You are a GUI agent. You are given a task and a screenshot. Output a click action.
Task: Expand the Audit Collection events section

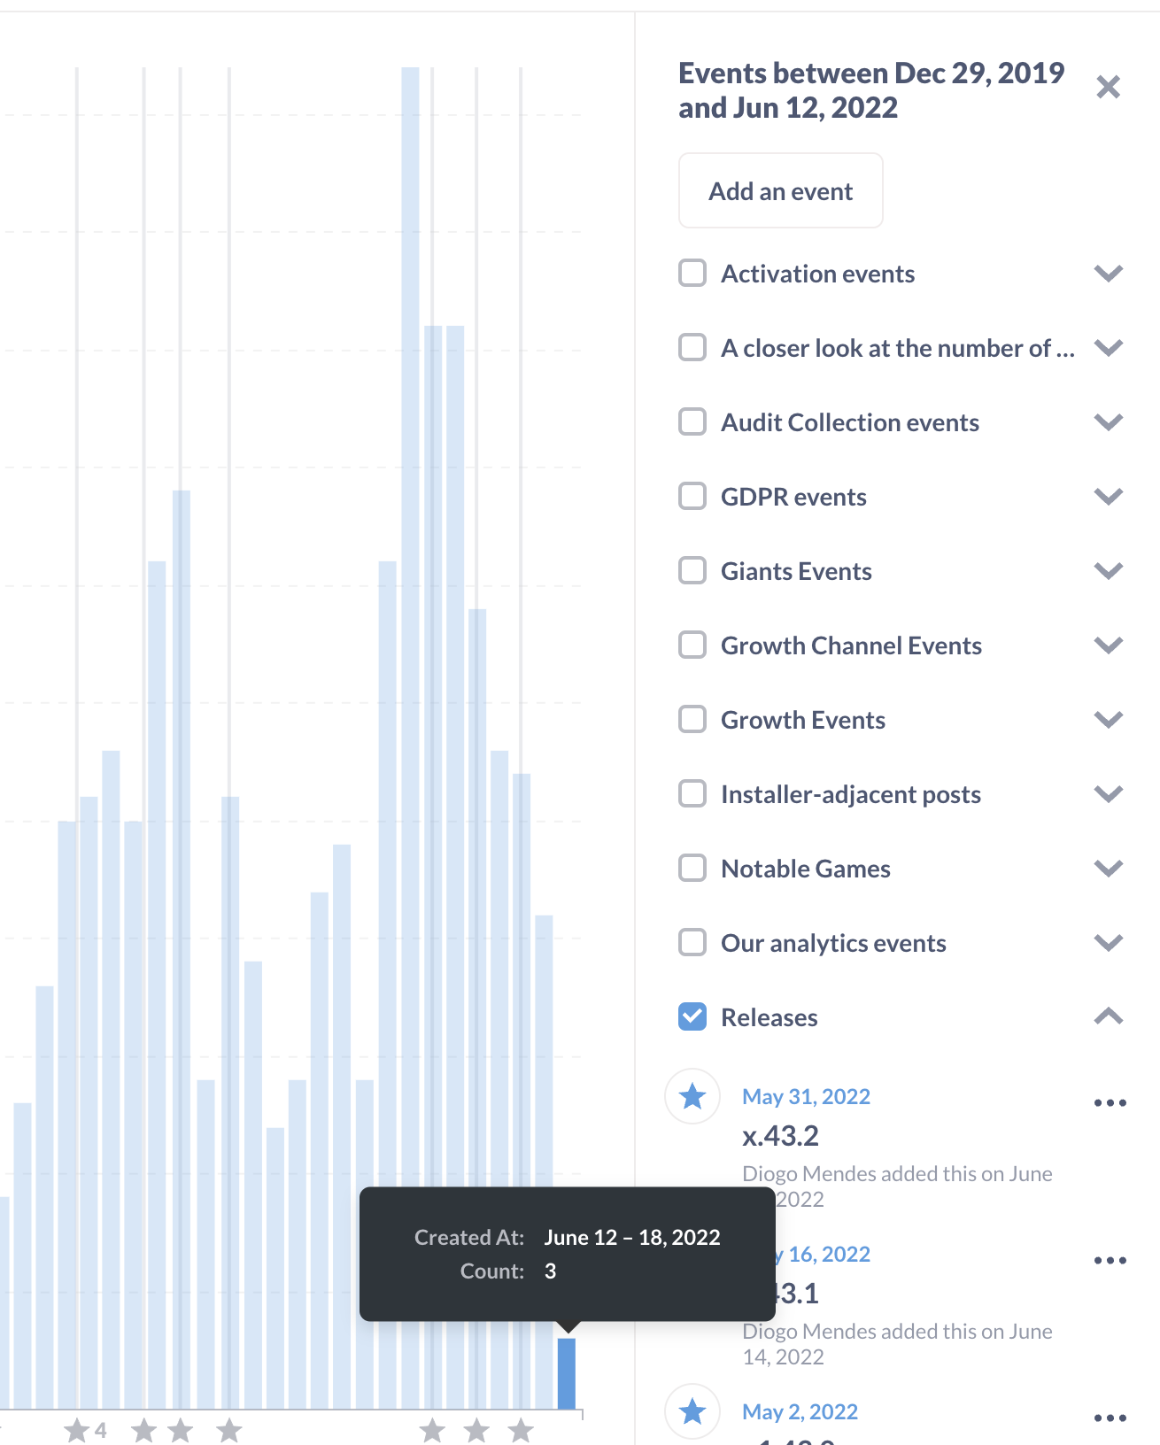1108,422
